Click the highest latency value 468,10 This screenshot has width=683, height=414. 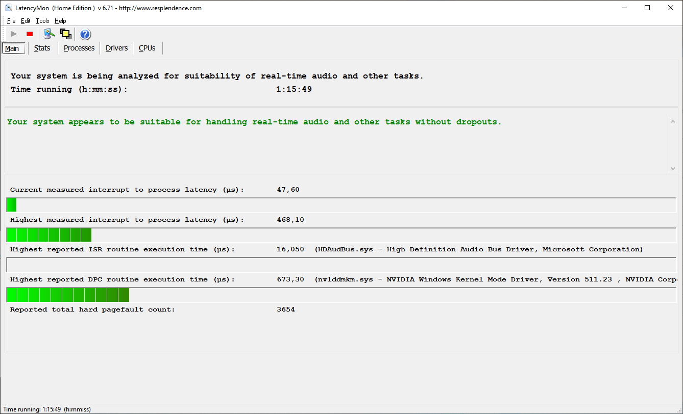click(290, 220)
